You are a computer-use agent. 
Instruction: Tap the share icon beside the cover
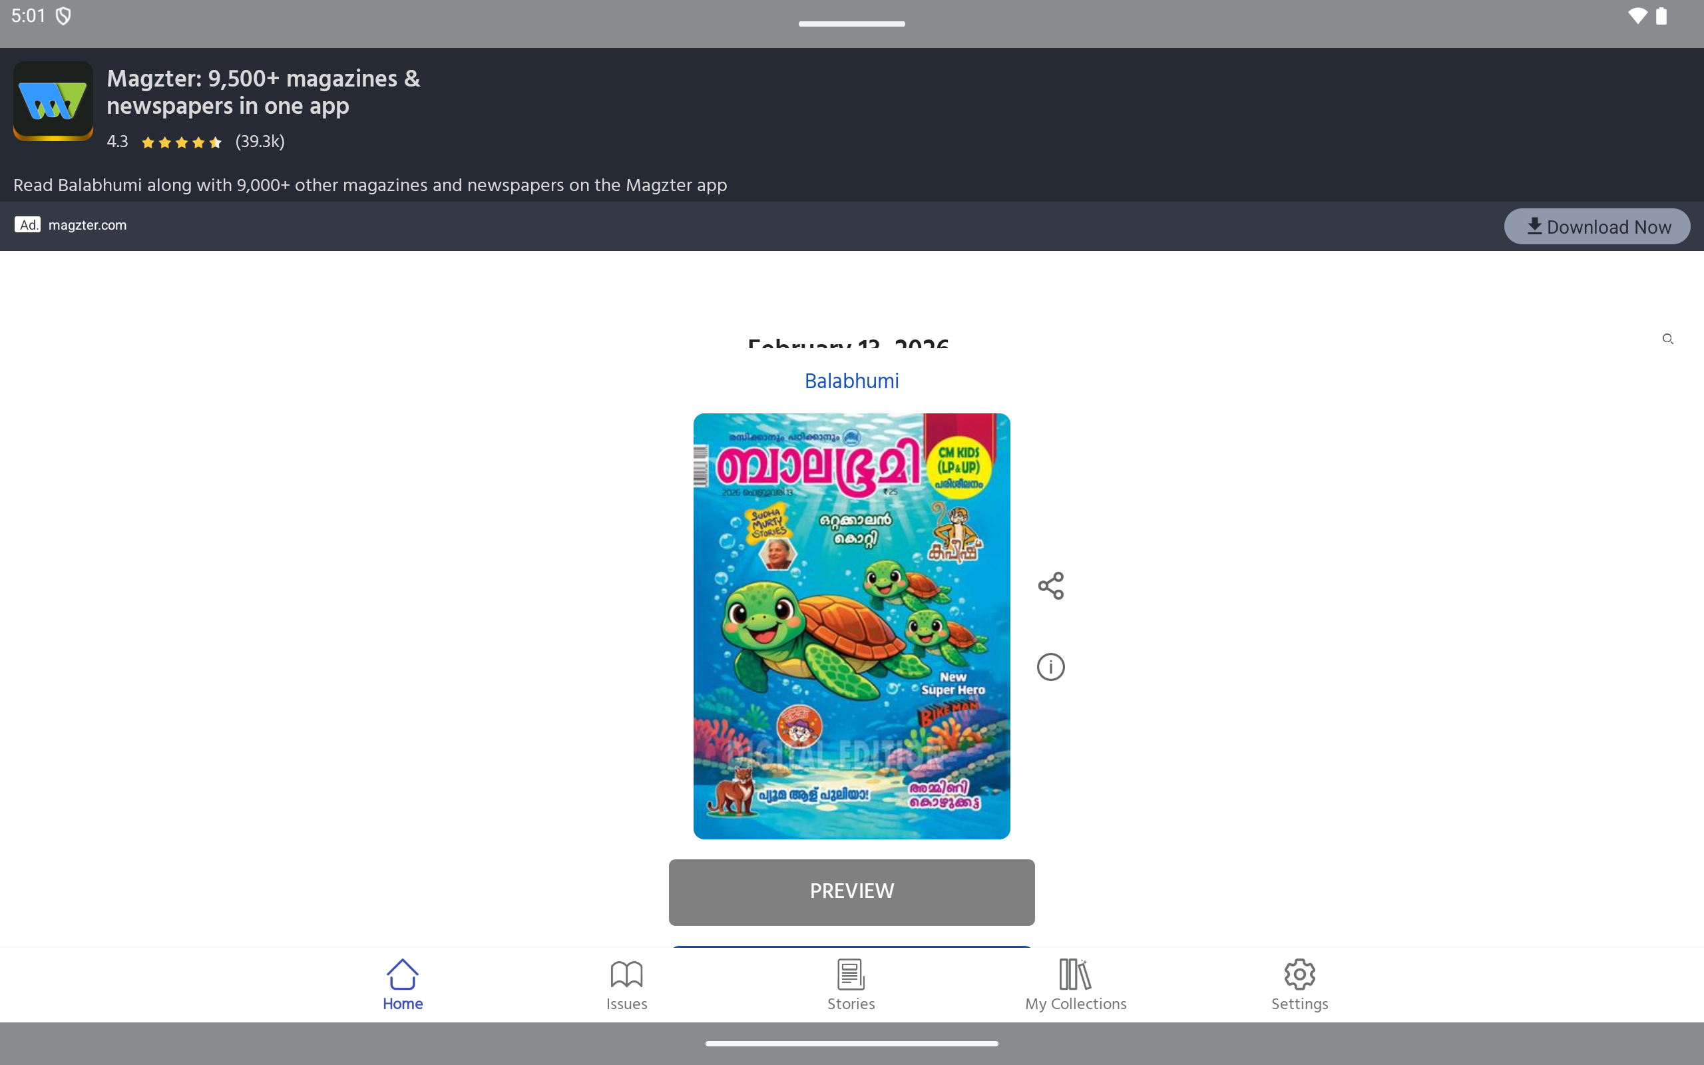[x=1050, y=585]
